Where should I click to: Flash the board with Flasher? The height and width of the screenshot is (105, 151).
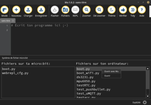[55, 10]
